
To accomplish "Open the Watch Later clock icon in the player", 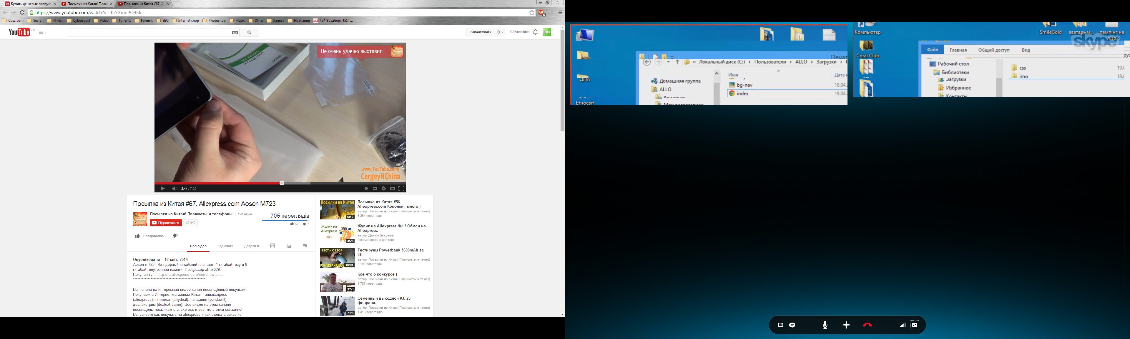I will [366, 188].
